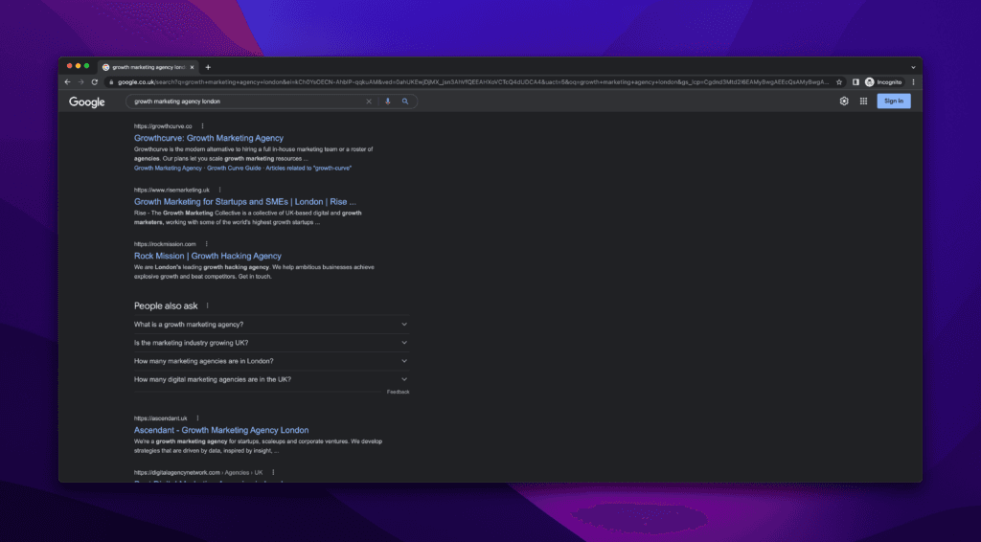Click the browser address bar URL

473,82
